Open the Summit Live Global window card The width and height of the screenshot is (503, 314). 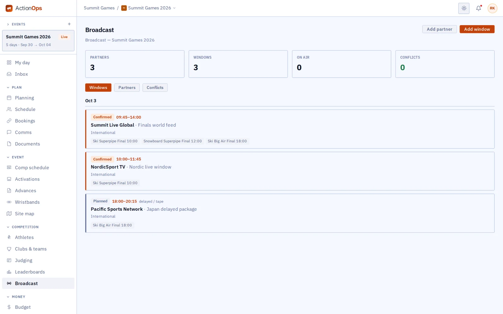(290, 129)
